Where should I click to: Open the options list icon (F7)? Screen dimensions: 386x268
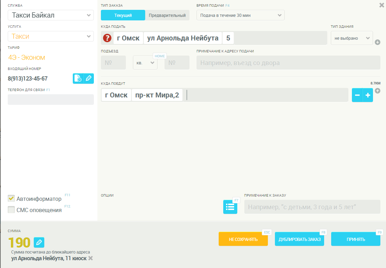(230, 207)
